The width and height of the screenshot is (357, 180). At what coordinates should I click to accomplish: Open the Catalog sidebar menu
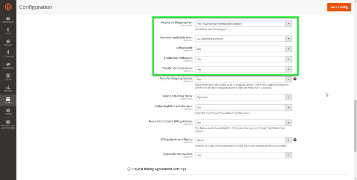pyautogui.click(x=8, y=43)
